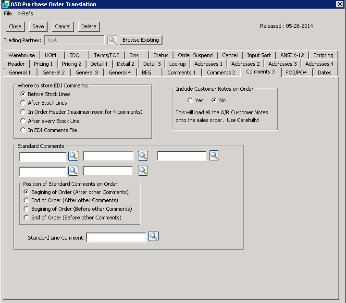Switch to the Comments 1 tab

tap(181, 73)
